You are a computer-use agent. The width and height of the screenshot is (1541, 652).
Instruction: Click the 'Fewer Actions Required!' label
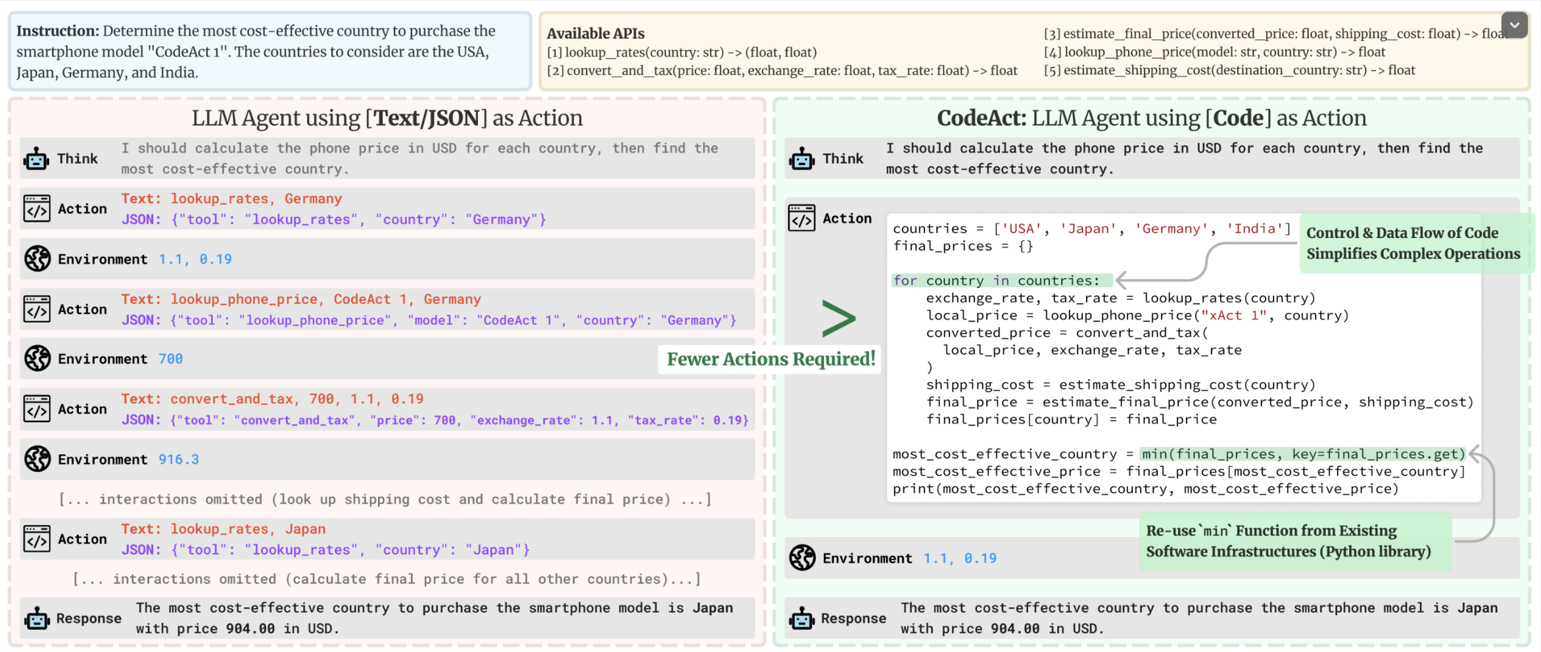pos(770,360)
